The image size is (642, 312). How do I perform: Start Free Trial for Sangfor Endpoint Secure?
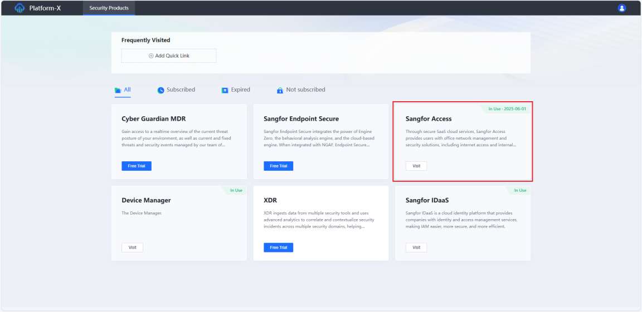tap(279, 166)
